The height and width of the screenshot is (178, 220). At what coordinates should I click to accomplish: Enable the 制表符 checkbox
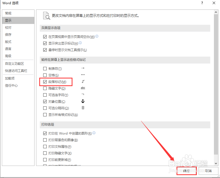coord(45,68)
